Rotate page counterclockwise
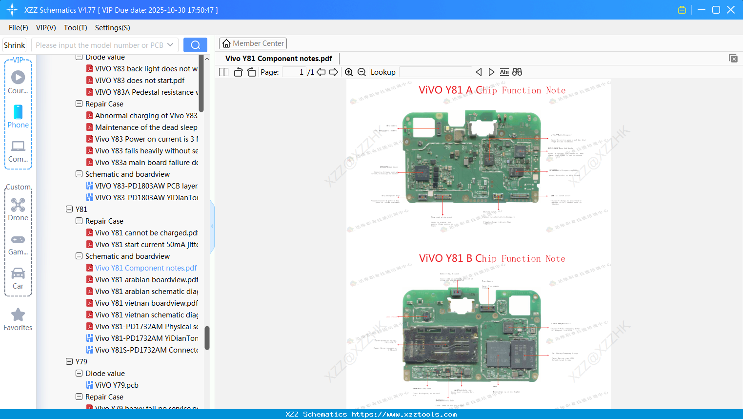743x419 pixels. click(x=238, y=72)
